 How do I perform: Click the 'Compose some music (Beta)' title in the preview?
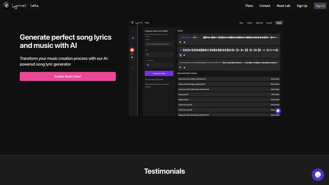point(156,31)
